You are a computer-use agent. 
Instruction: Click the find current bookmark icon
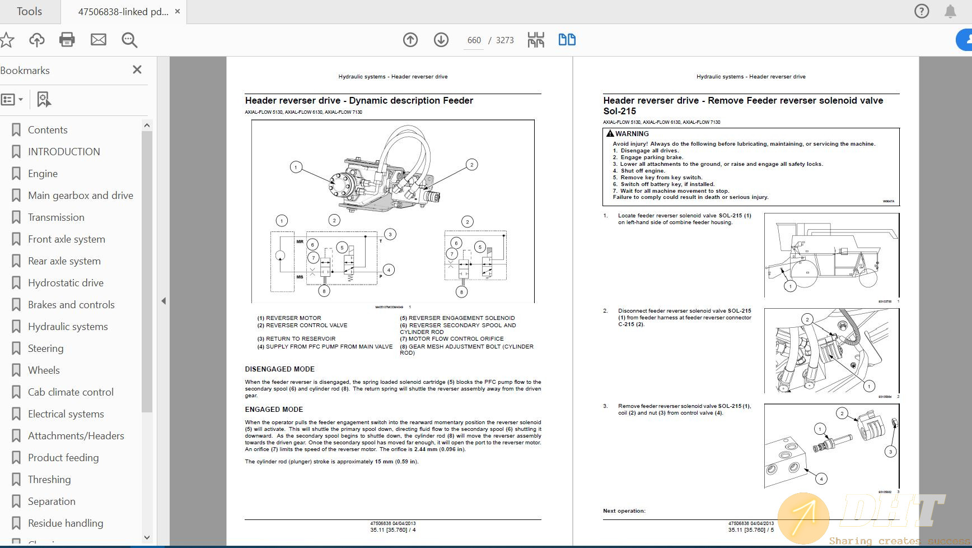click(x=44, y=100)
